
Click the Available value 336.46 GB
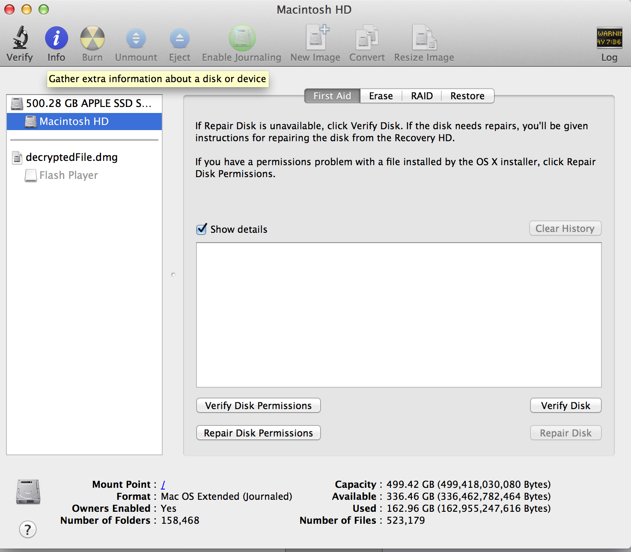(x=468, y=496)
